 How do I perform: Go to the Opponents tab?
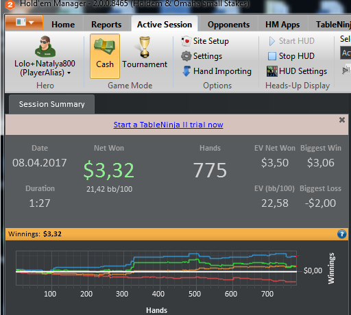[x=228, y=25]
